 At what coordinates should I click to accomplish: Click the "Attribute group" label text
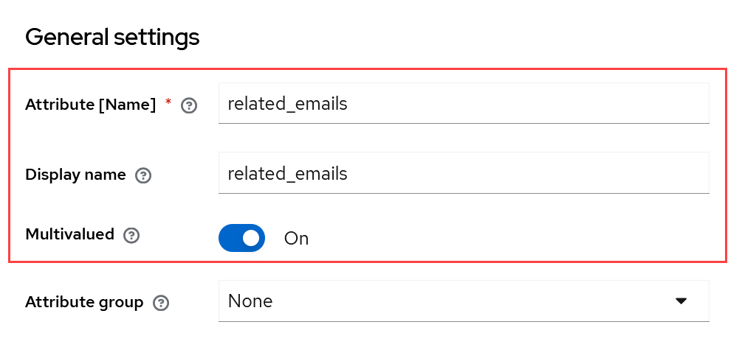84,302
